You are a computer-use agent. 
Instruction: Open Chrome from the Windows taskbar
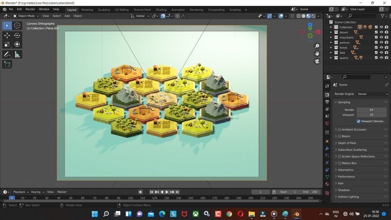pos(229,214)
